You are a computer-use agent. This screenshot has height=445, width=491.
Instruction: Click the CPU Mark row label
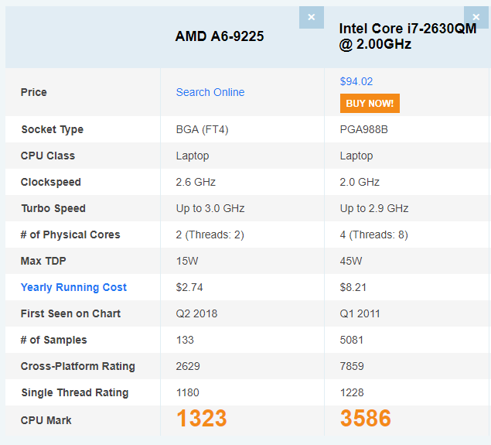pyautogui.click(x=46, y=420)
